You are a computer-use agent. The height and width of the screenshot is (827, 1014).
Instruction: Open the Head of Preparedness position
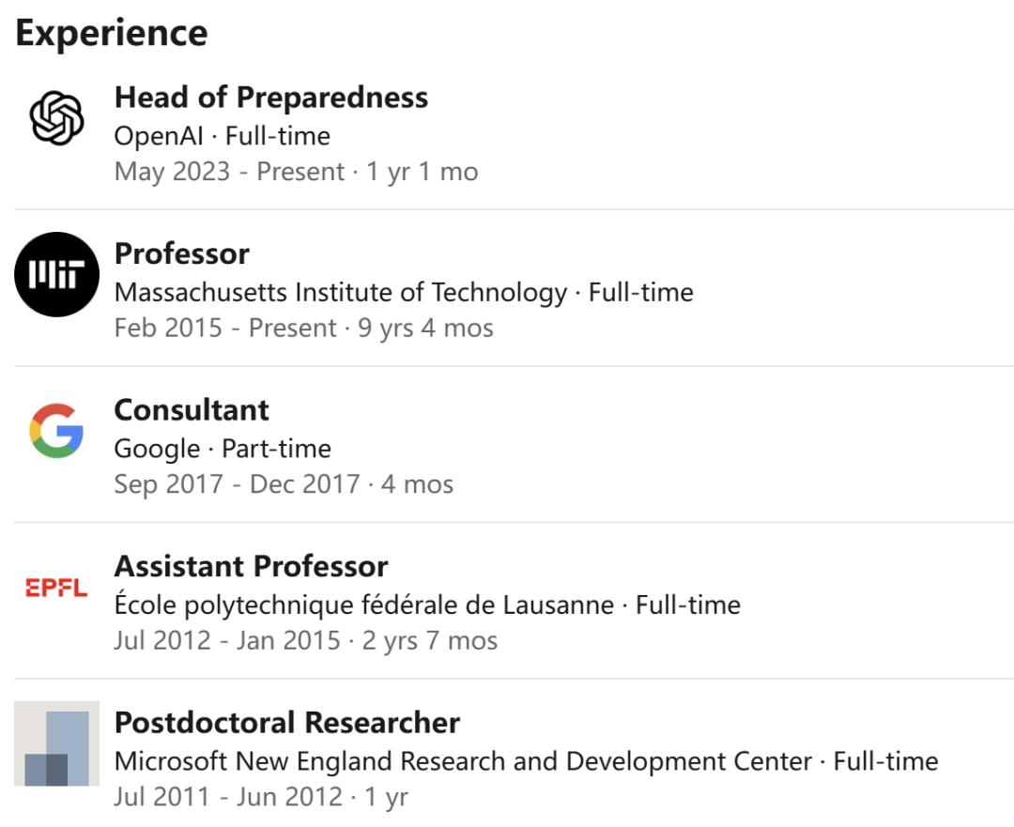click(270, 98)
